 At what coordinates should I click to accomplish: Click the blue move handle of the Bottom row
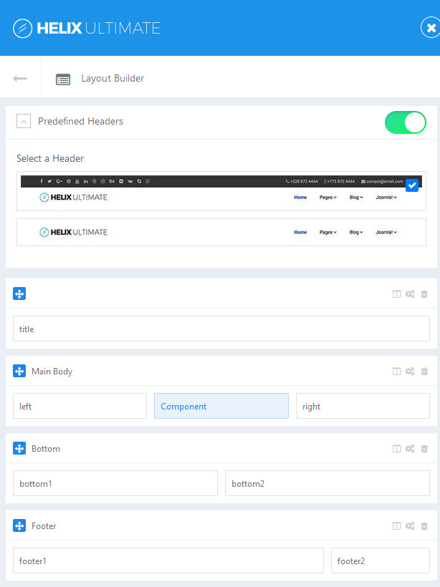click(x=19, y=448)
